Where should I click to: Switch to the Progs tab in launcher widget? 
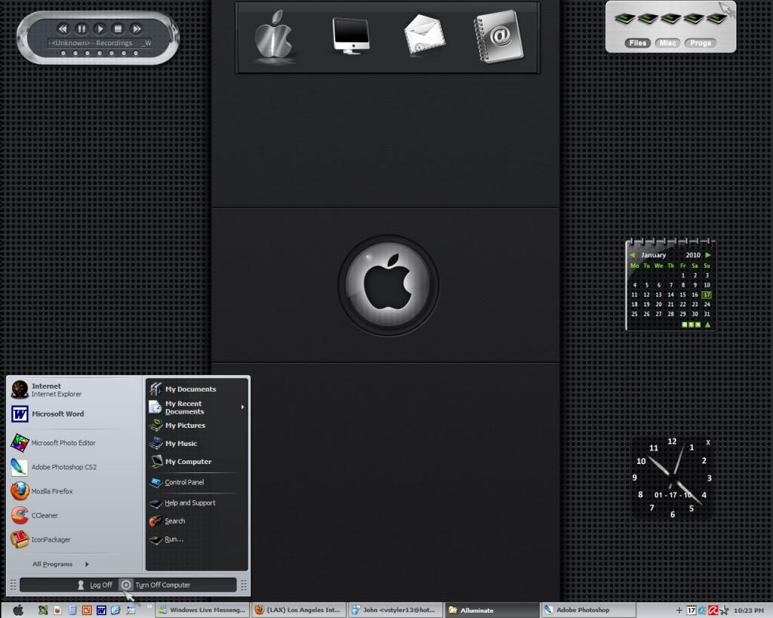pos(700,43)
